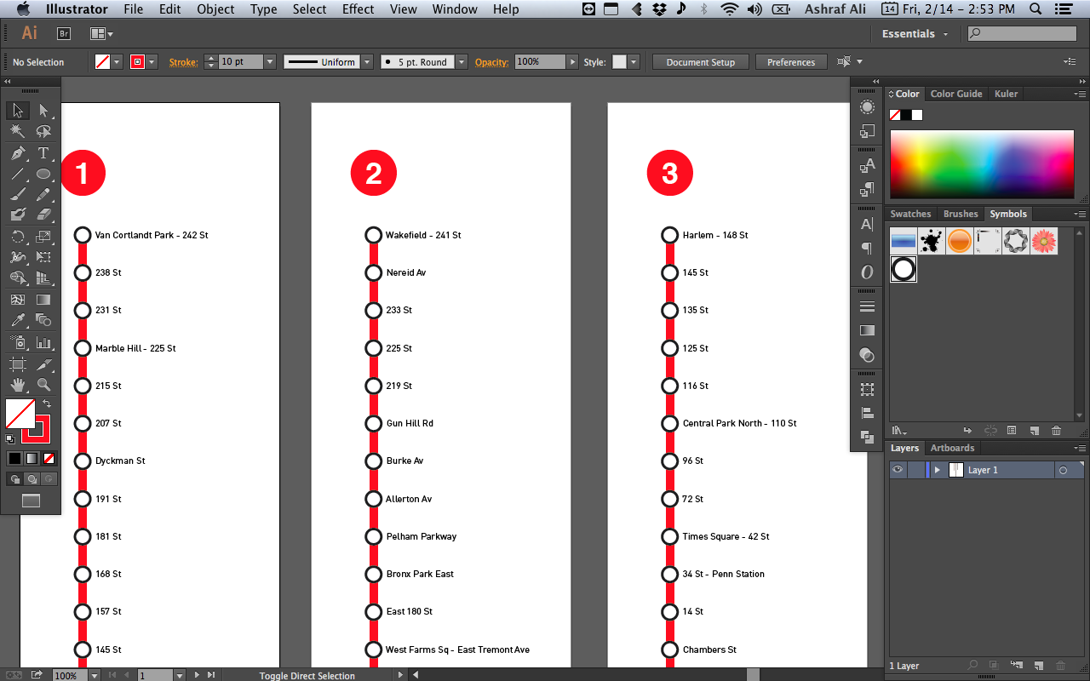
Task: Click the Fill swatch in toolbox
Action: 20,414
